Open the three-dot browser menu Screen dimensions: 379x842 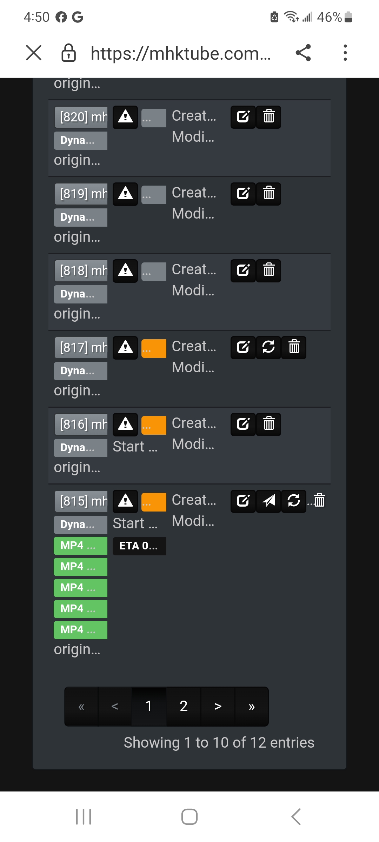[345, 53]
